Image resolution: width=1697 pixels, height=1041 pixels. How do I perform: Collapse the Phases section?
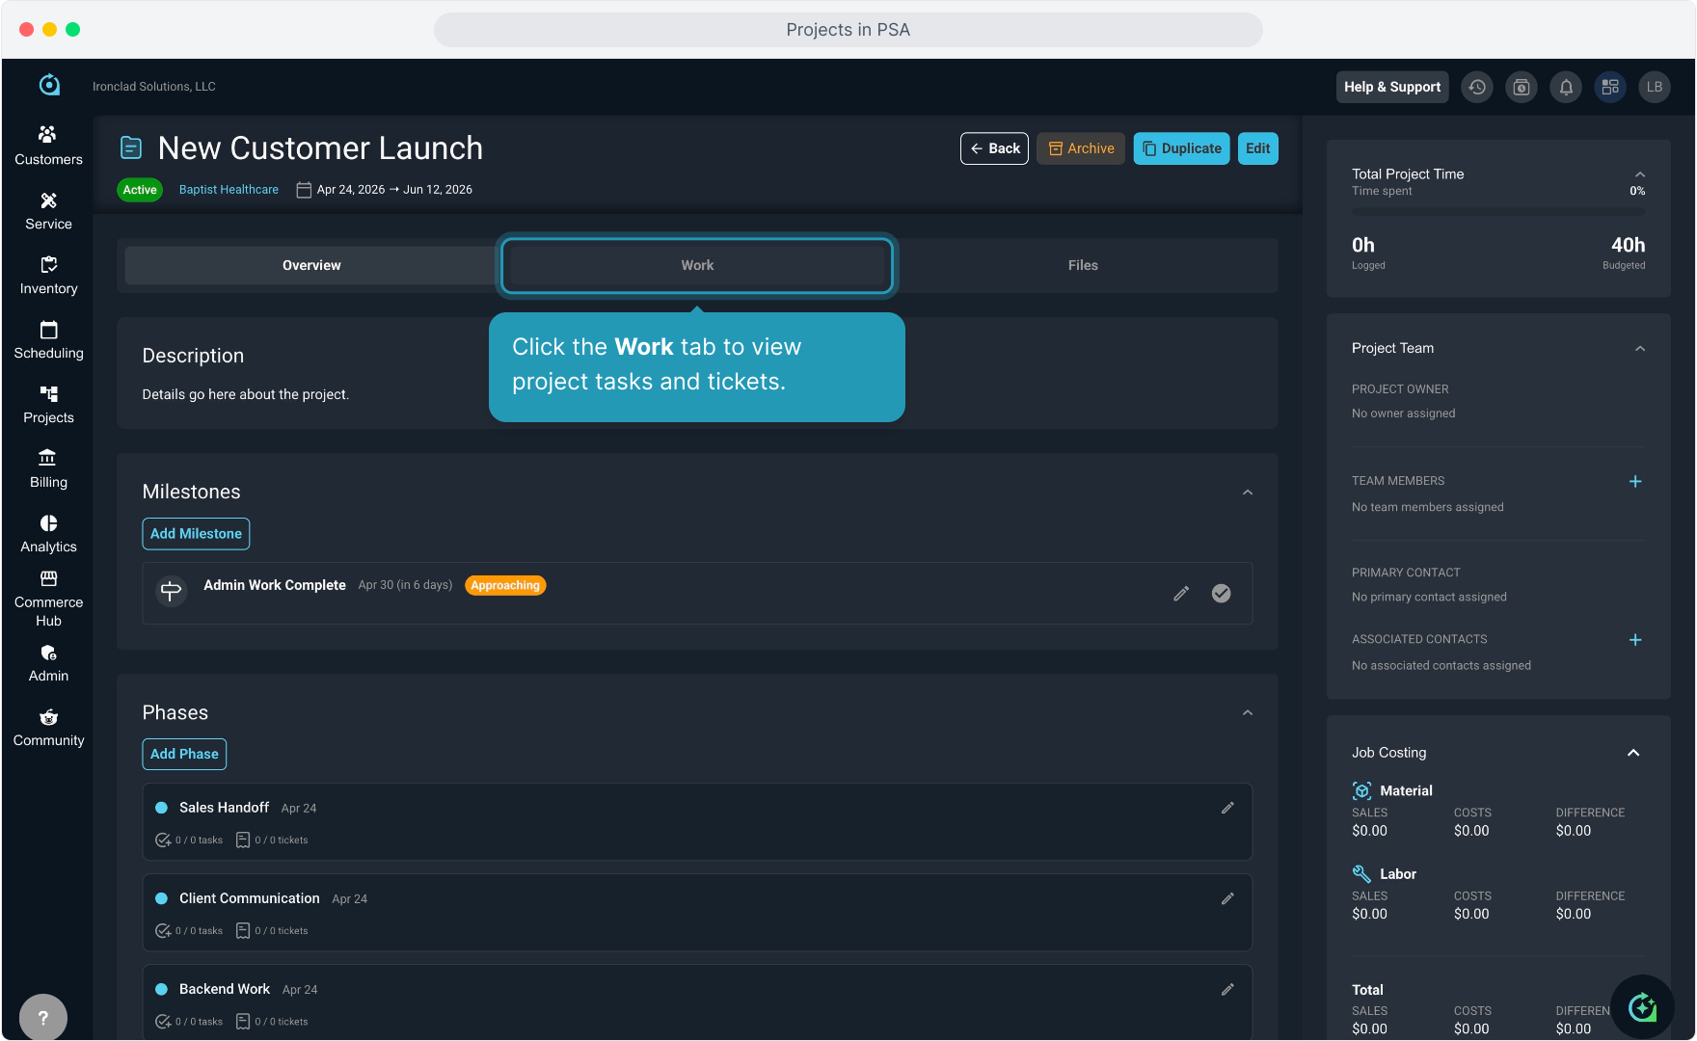[1248, 713]
